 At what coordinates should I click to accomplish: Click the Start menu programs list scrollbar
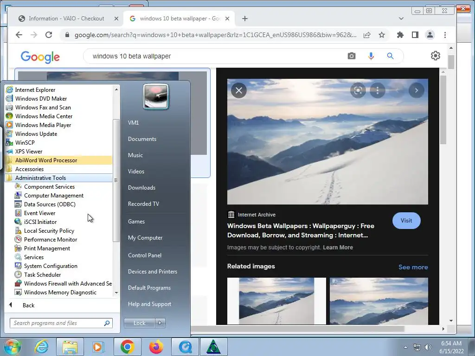pyautogui.click(x=116, y=180)
